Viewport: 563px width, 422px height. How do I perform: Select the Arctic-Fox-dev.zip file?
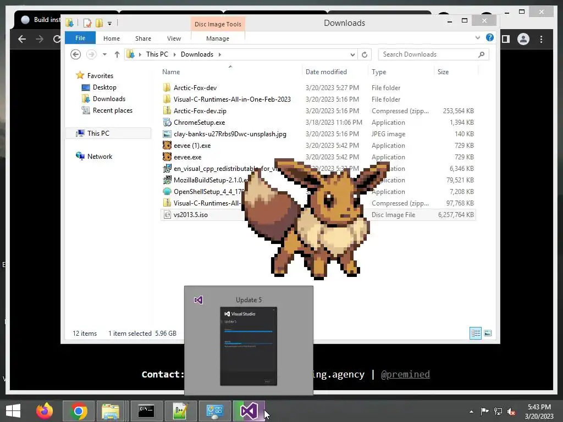[x=200, y=110]
